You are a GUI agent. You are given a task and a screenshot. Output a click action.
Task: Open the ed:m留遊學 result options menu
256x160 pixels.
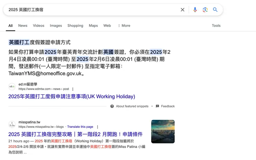click(73, 89)
